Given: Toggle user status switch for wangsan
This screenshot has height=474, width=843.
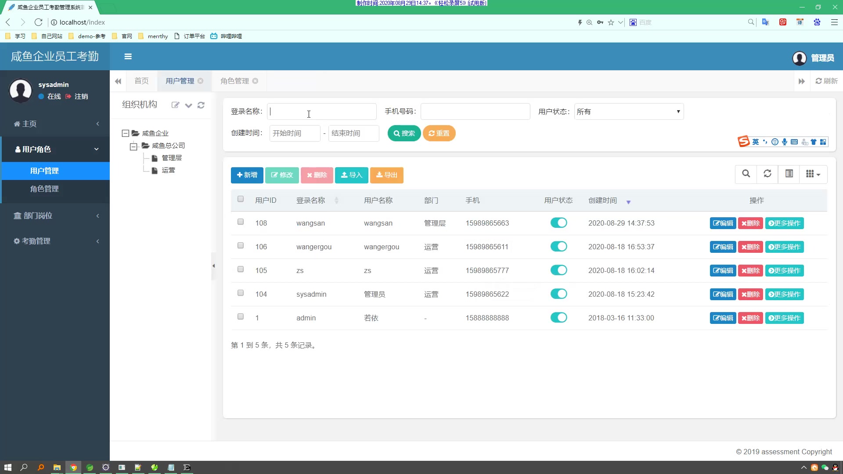Looking at the screenshot, I should pos(558,223).
